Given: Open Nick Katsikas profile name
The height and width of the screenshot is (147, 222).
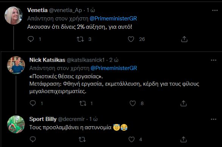Looking at the screenshot, I should click(47, 60).
